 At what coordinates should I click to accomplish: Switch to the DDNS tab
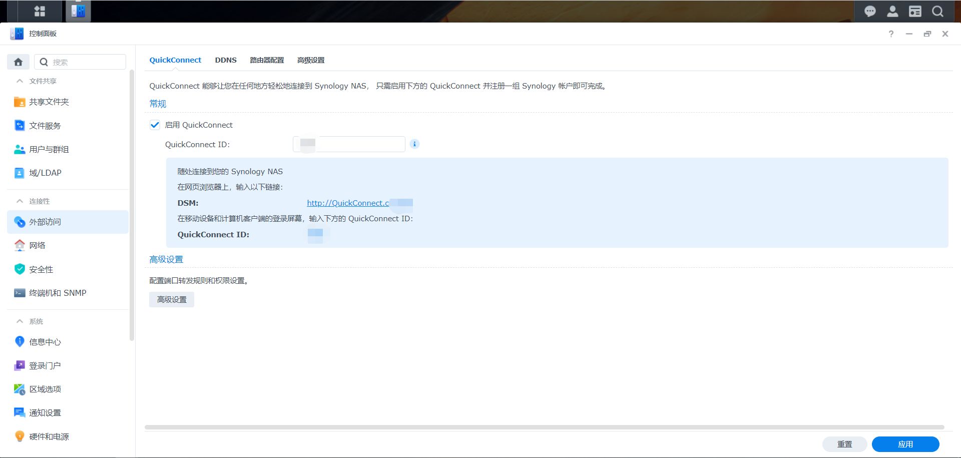[226, 60]
